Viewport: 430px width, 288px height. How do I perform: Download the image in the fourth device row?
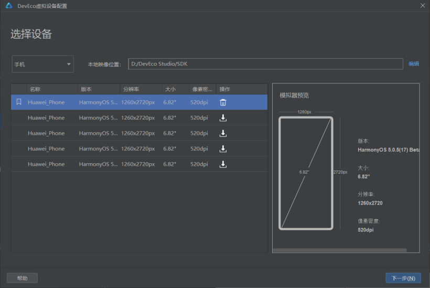pyautogui.click(x=223, y=148)
